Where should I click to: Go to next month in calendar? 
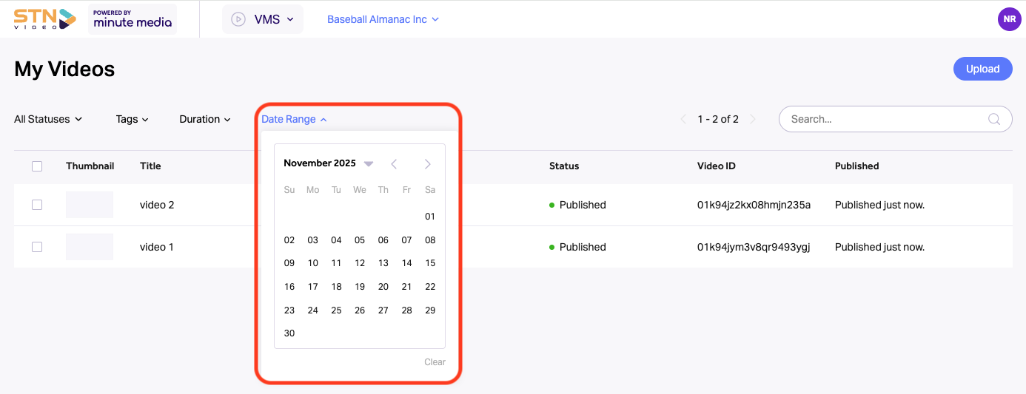coord(427,164)
